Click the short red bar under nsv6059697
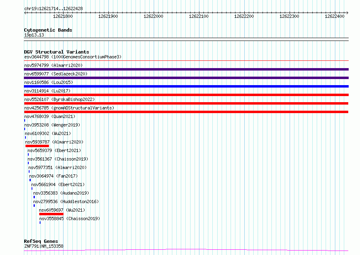This screenshot has width=360, height=255. coord(51,214)
